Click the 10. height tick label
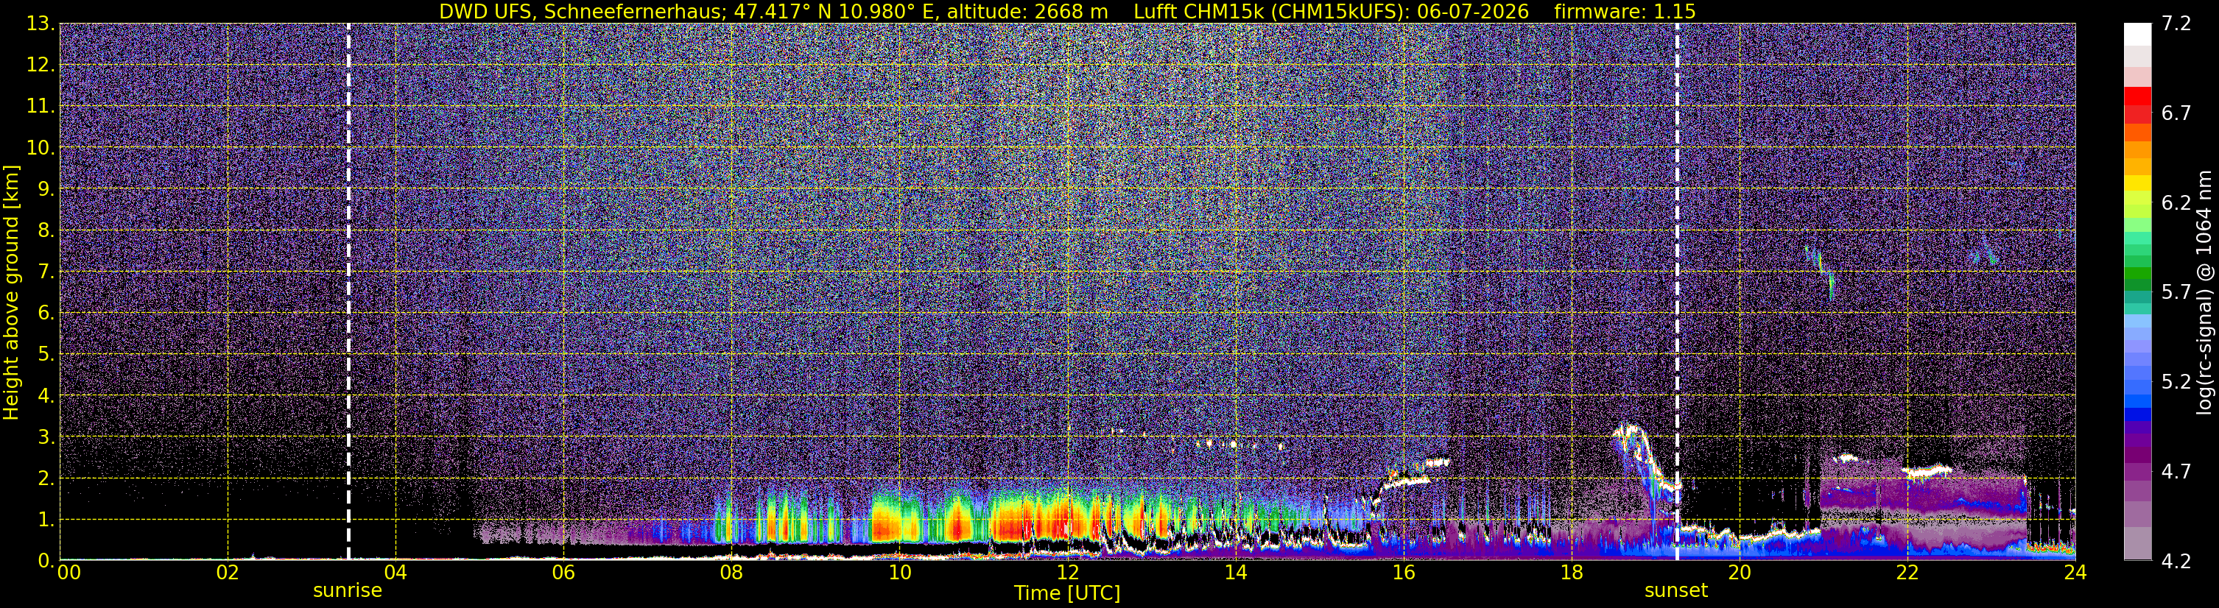The image size is (2219, 608). point(41,148)
